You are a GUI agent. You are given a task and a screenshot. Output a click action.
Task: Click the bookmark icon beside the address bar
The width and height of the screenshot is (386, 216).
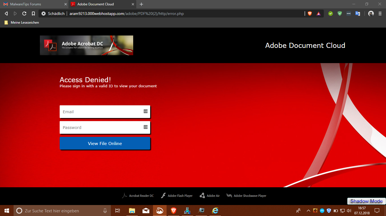click(33, 14)
